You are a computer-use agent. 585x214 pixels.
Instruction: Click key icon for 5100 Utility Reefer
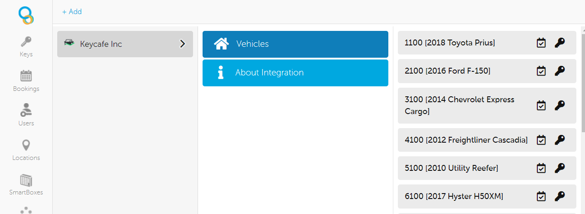click(560, 168)
